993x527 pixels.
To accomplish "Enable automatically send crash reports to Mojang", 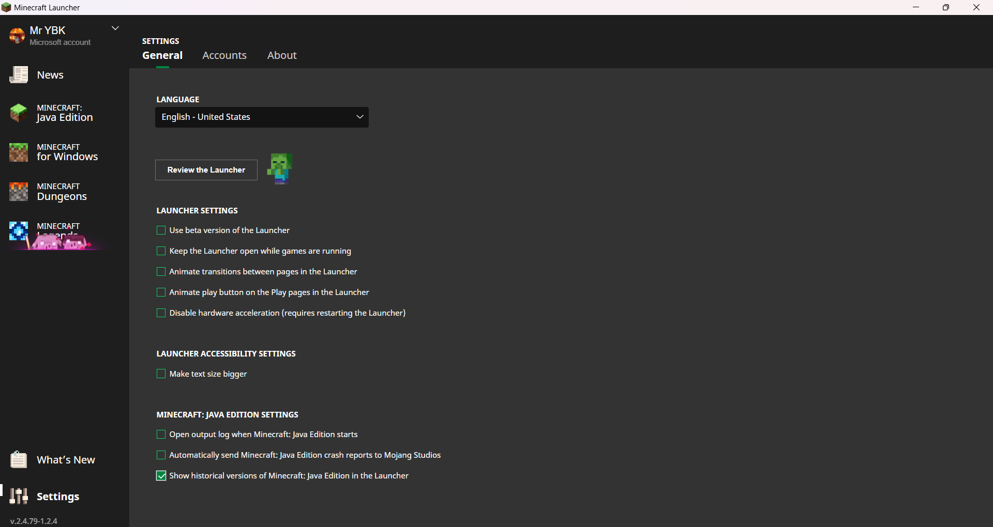I will 161,455.
